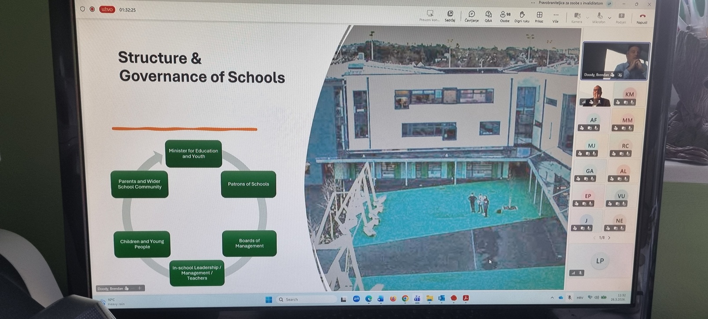Expand the microphone options dropdown arrow

[x=609, y=18]
